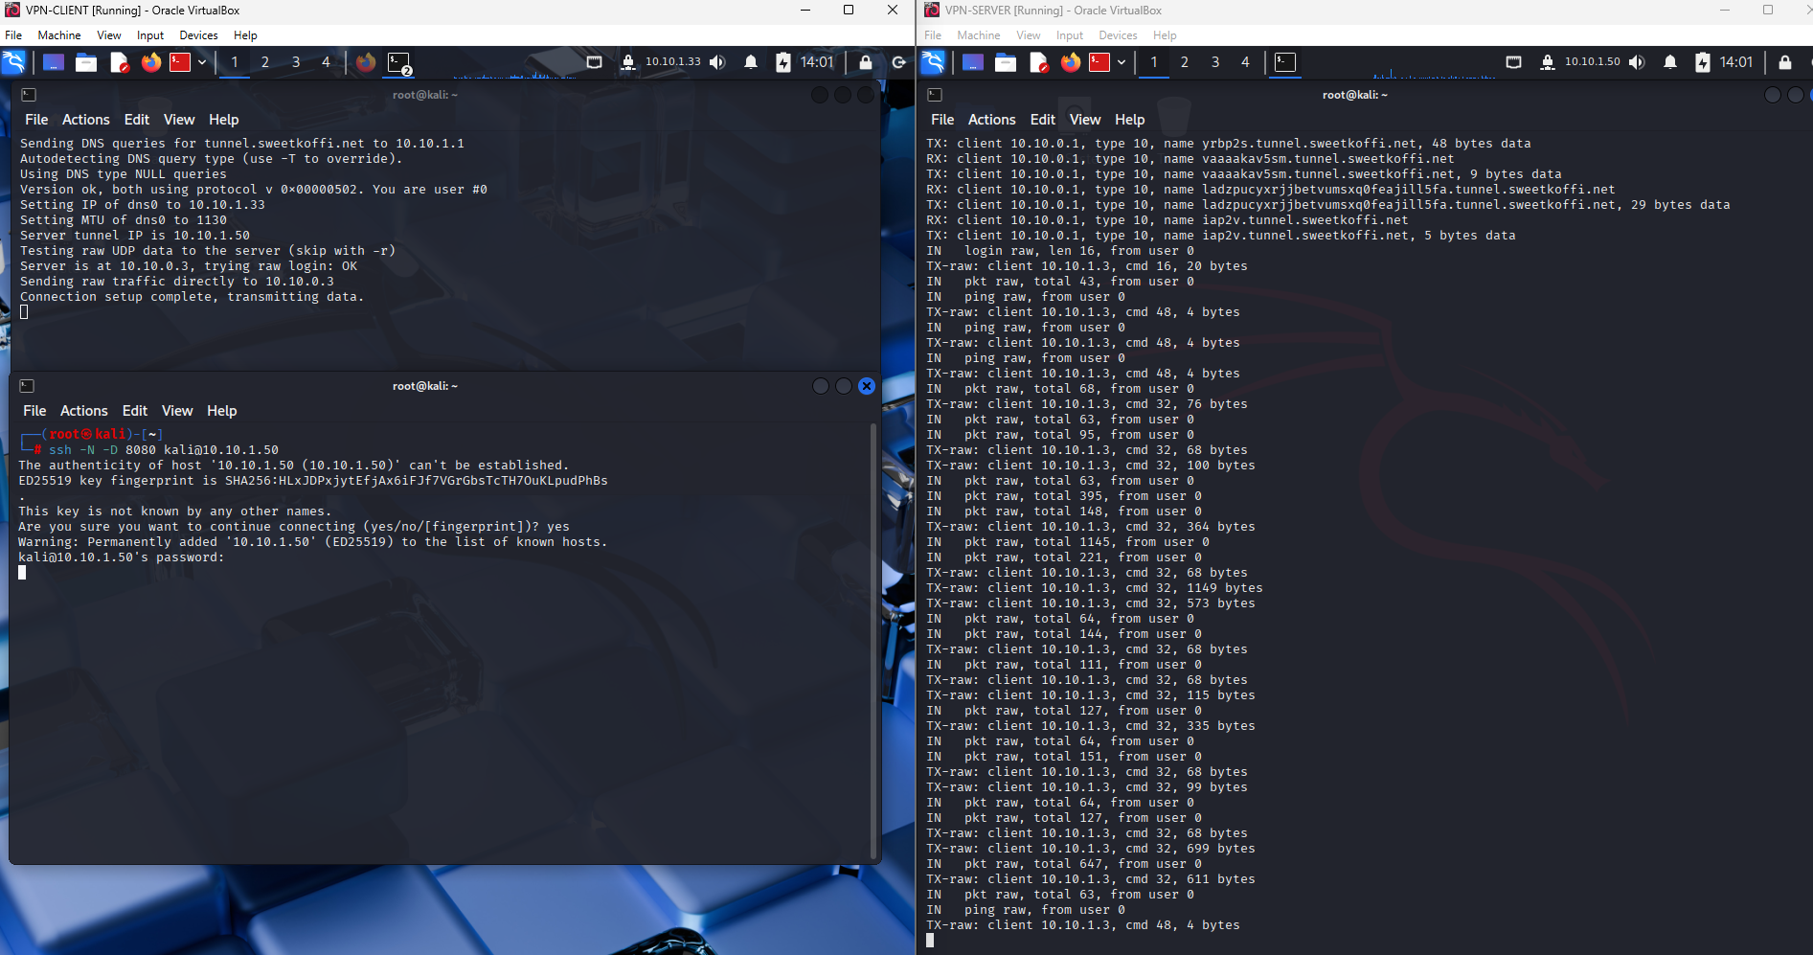Switch to workspace 3 in VPN-CLIENT
This screenshot has width=1813, height=955.
[296, 62]
